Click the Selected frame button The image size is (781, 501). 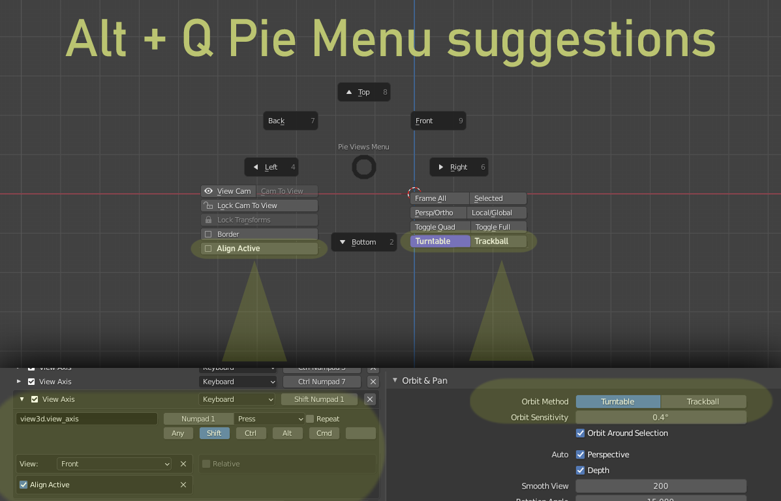coord(498,198)
